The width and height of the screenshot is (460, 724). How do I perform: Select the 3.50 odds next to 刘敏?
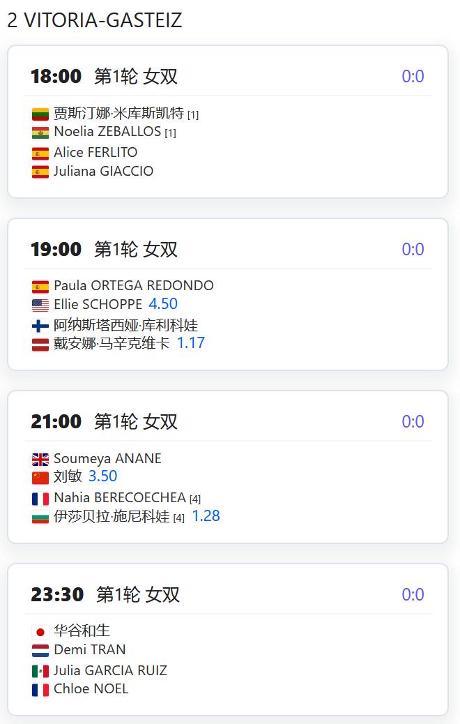(102, 476)
